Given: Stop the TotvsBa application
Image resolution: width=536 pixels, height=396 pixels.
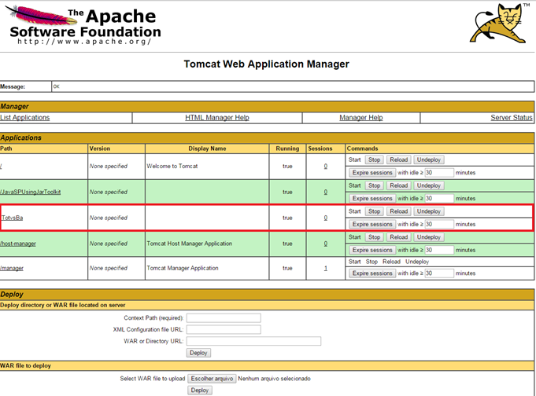Looking at the screenshot, I should click(x=375, y=211).
